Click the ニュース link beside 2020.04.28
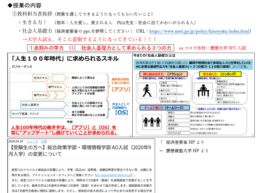 (32, 142)
